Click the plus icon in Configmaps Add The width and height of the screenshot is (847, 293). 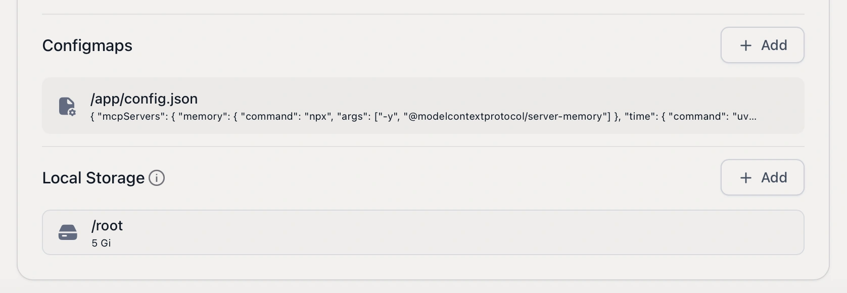[745, 45]
